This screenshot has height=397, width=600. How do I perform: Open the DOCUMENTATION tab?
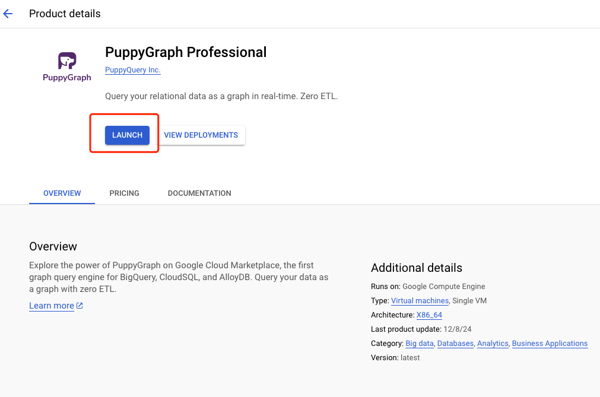tap(199, 193)
